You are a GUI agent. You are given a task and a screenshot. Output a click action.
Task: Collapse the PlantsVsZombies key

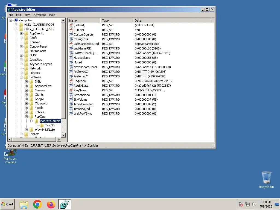(x=31, y=121)
